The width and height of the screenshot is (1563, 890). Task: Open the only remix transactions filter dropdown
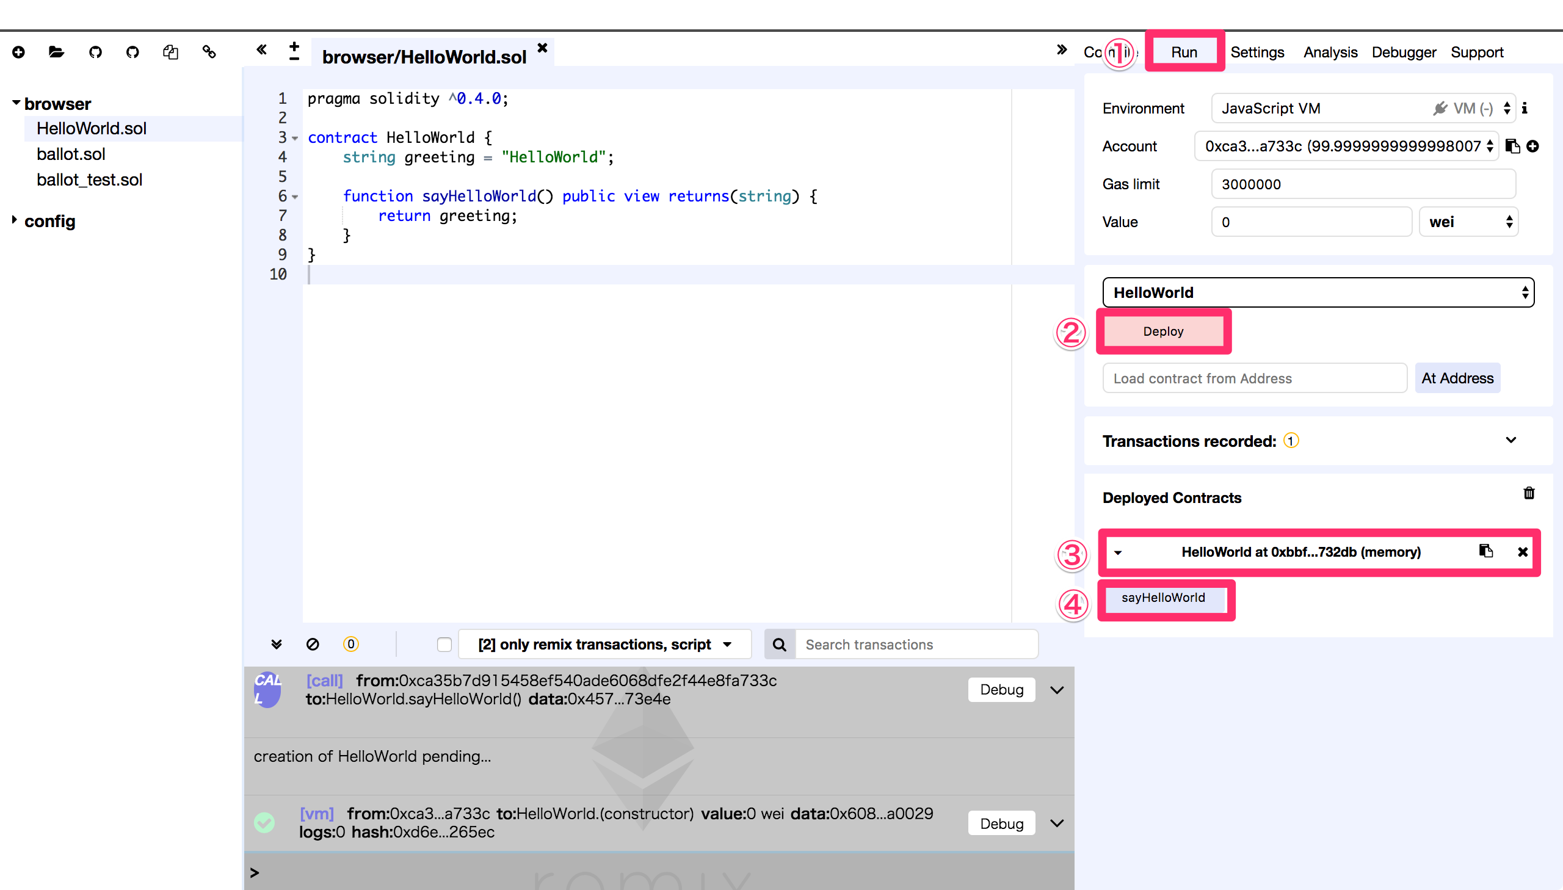605,644
